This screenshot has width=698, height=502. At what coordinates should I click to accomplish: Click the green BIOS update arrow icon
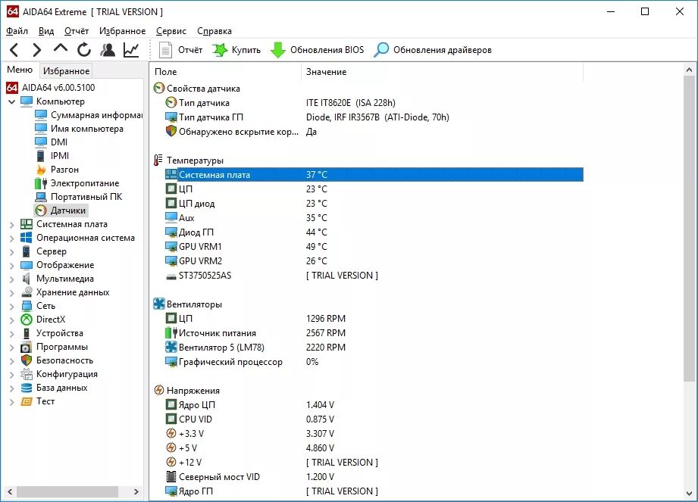[x=278, y=50]
